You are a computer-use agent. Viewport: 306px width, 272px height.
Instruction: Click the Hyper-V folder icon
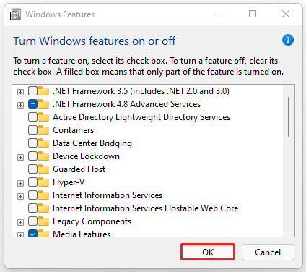tap(43, 182)
